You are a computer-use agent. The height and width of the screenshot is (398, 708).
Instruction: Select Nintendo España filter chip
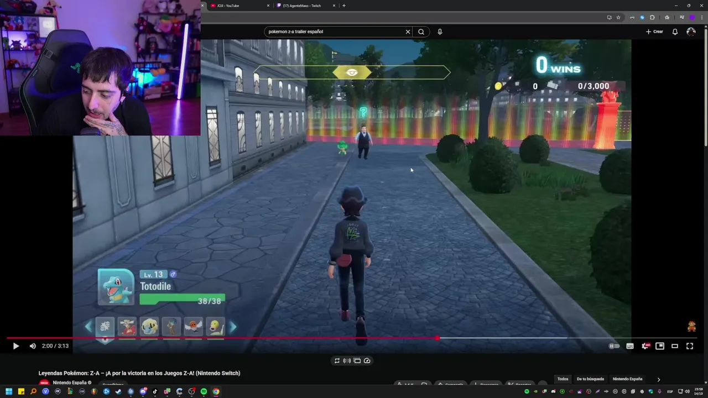[627, 379]
